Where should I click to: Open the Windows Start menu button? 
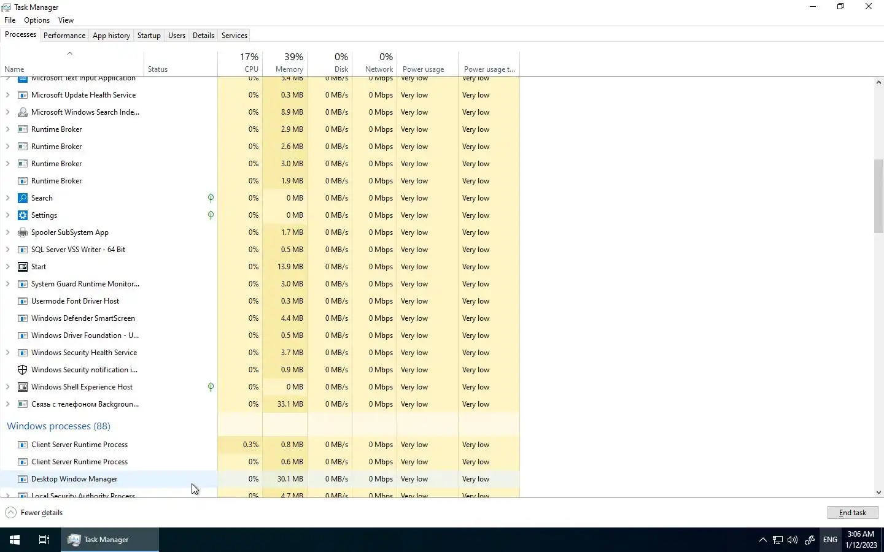coord(15,540)
